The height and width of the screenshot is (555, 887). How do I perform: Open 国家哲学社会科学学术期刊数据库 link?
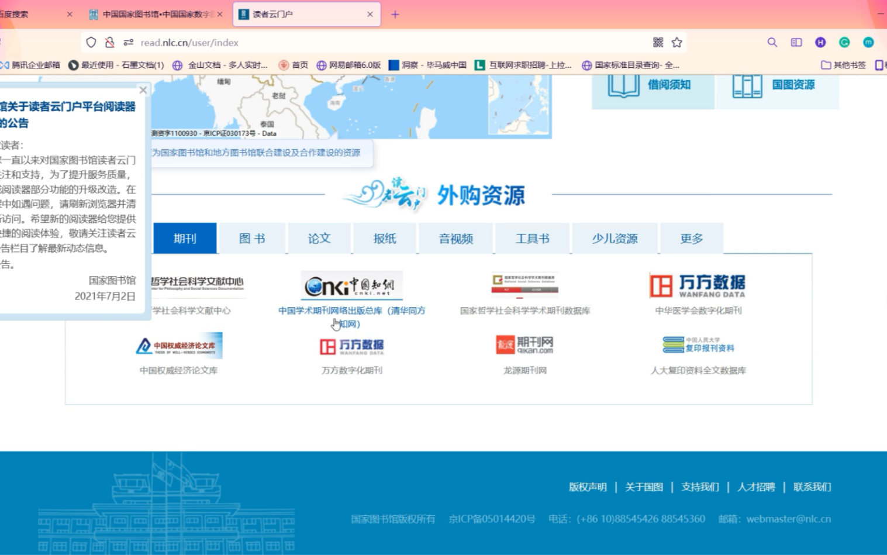coord(525,311)
